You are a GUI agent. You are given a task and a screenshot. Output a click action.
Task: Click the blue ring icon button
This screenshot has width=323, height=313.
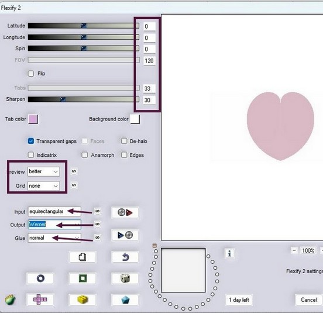tap(40, 278)
